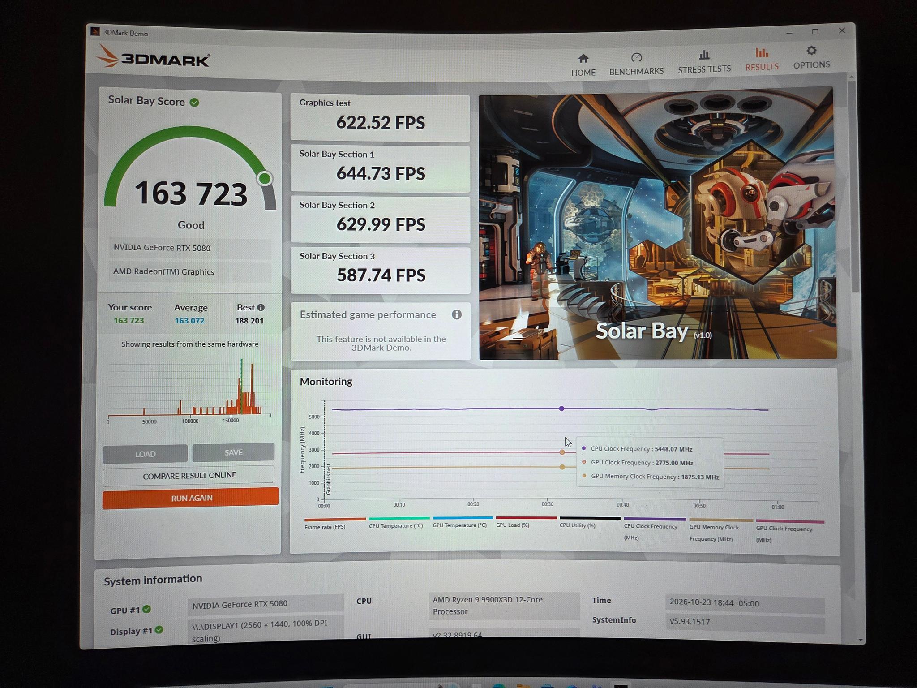The image size is (917, 688).
Task: Open Options gear icon
Action: tap(811, 50)
